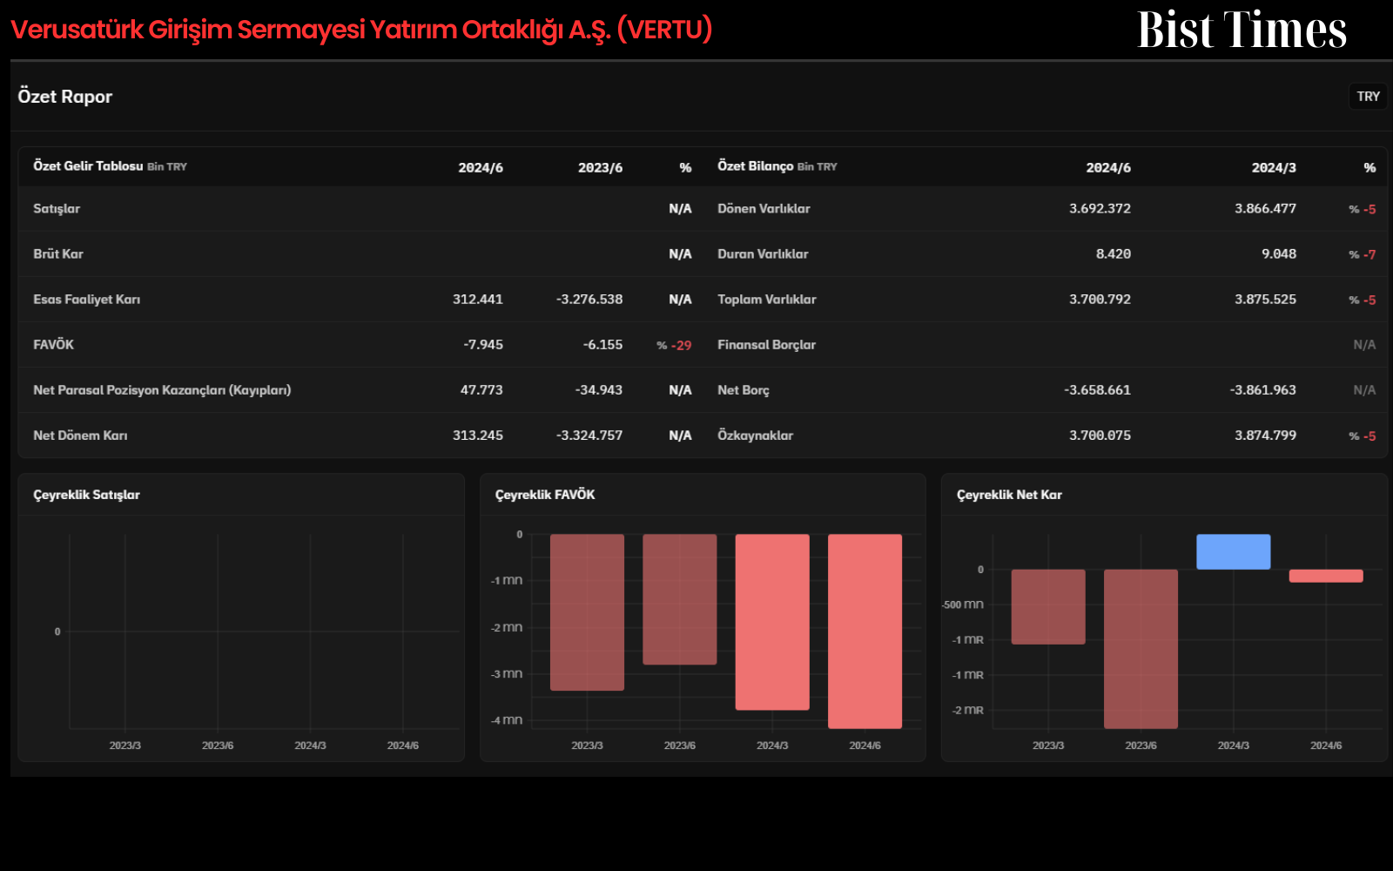Click Net Dönem Karı value -3.324.757
This screenshot has height=871, width=1393.
coord(589,435)
